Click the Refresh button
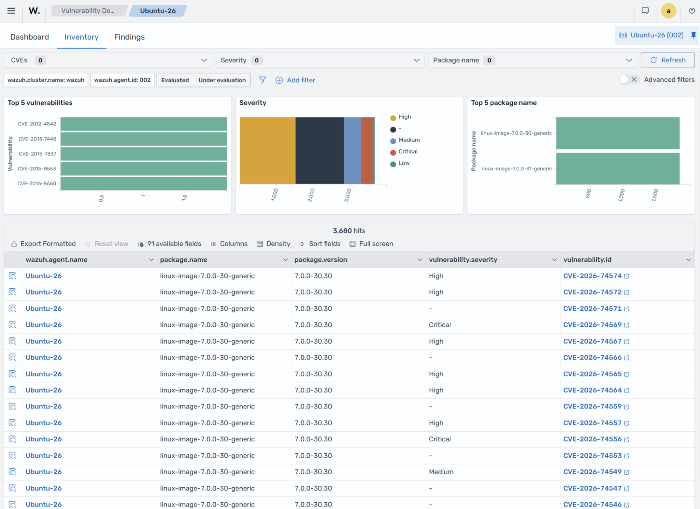This screenshot has width=700, height=509. click(668, 60)
